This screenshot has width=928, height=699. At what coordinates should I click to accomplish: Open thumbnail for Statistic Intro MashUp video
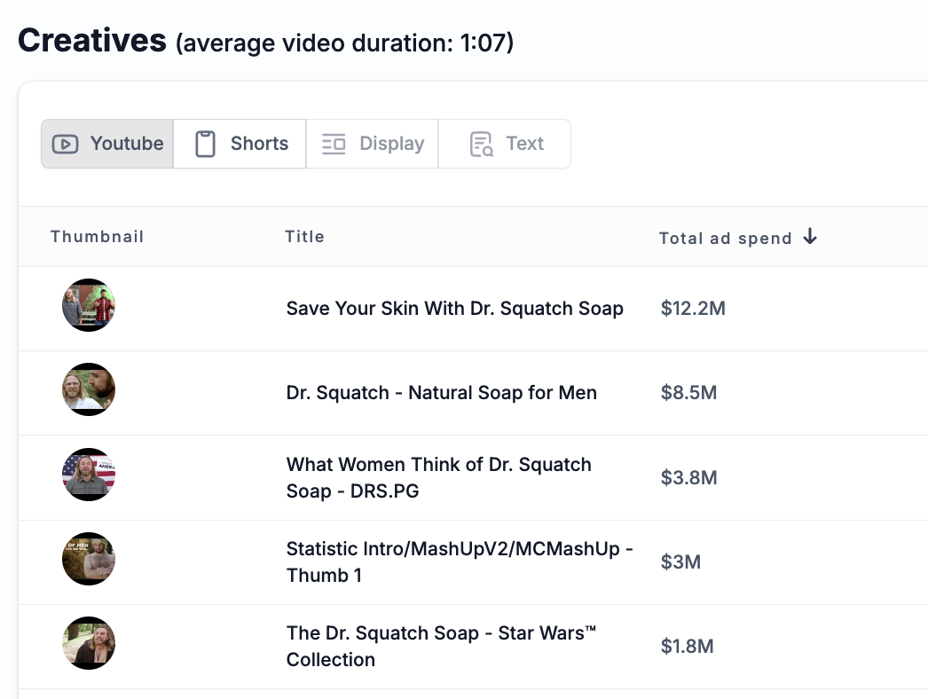tap(89, 559)
